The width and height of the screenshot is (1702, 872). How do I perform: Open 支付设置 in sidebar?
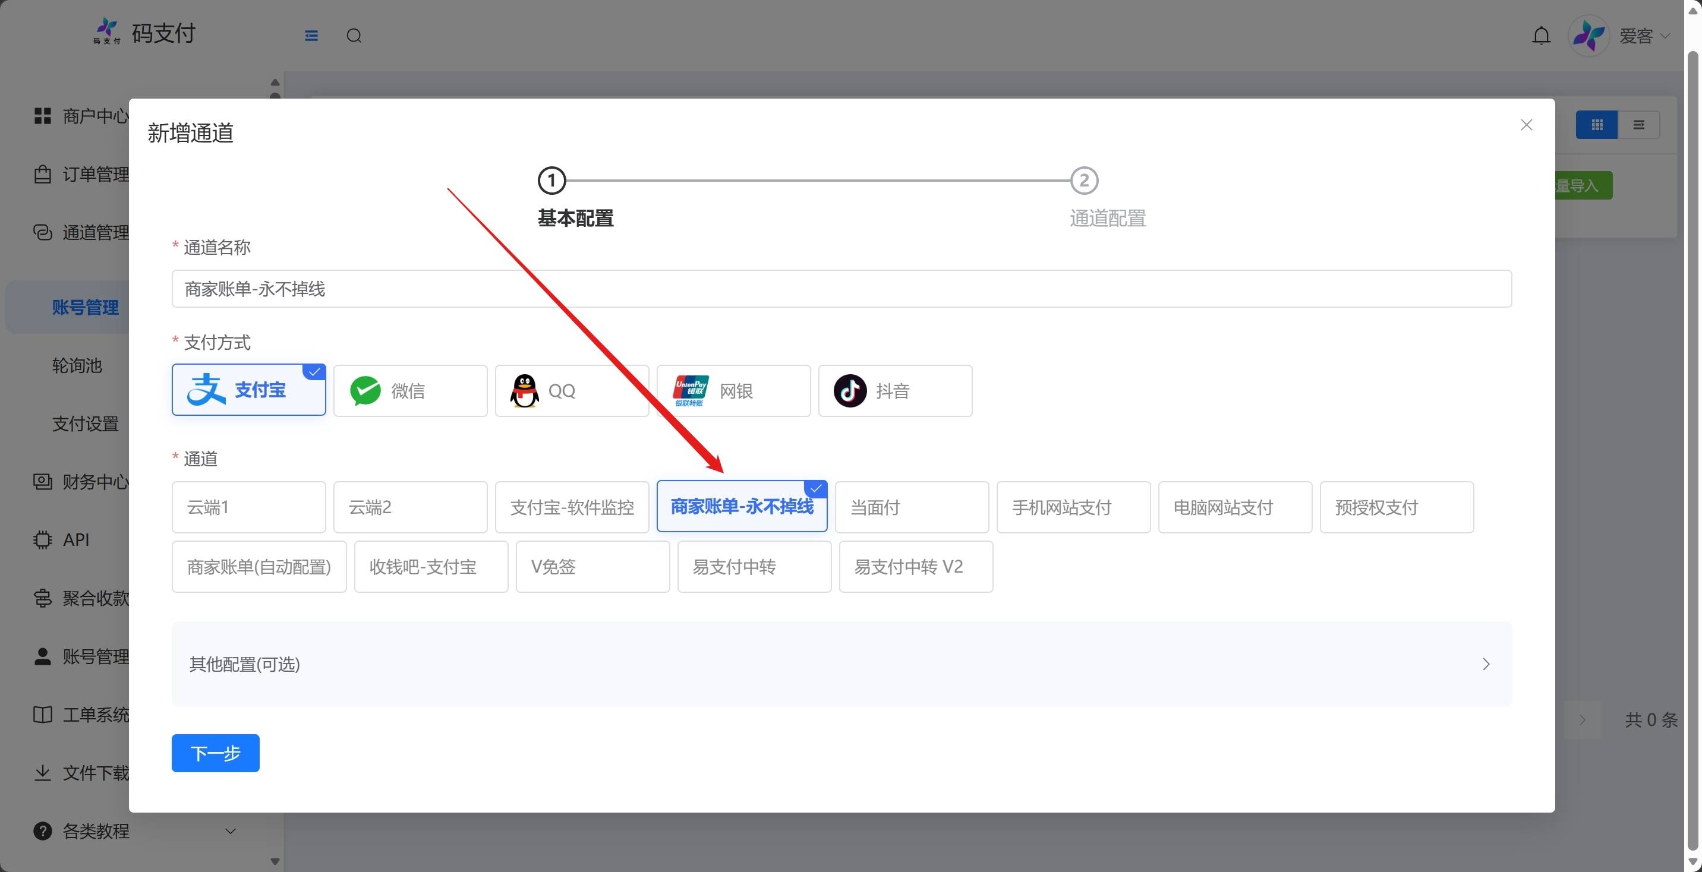(x=86, y=424)
